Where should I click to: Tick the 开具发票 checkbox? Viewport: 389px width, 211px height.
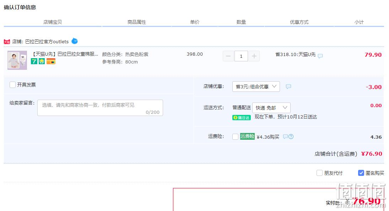(x=13, y=85)
